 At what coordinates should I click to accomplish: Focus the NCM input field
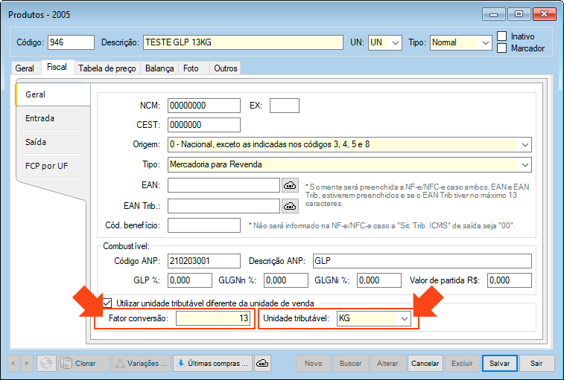(204, 106)
